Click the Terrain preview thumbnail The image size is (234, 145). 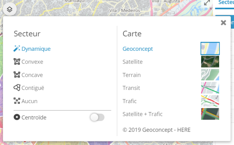coord(210,75)
